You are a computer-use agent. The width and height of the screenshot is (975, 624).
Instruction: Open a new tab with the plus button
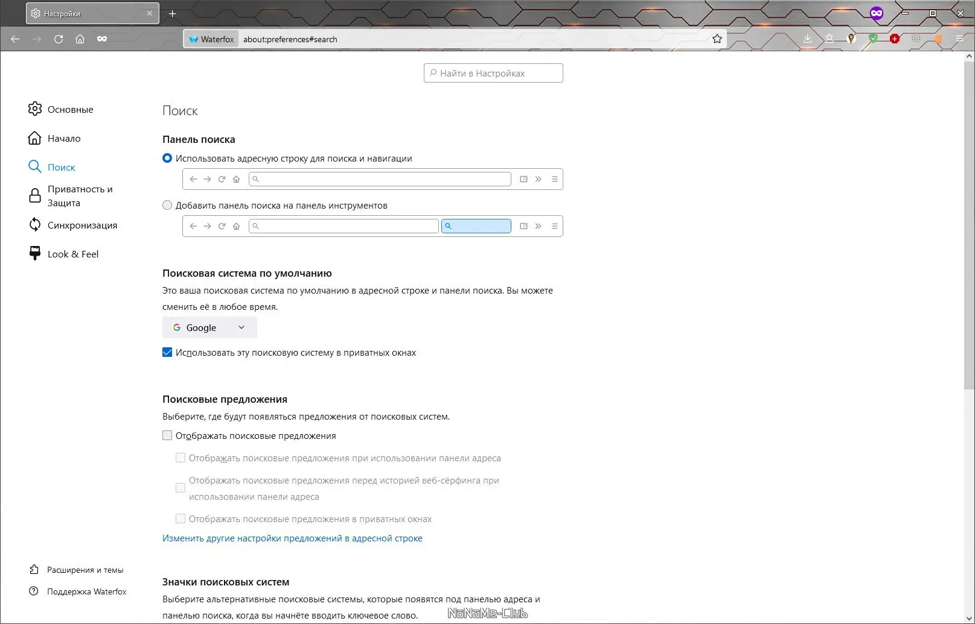173,13
